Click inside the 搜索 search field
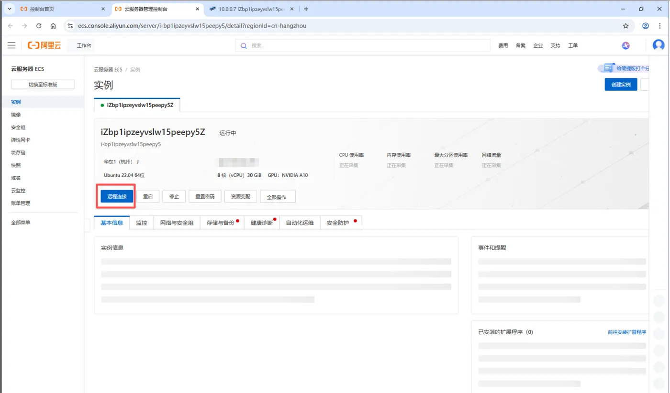This screenshot has height=393, width=670. [x=363, y=45]
